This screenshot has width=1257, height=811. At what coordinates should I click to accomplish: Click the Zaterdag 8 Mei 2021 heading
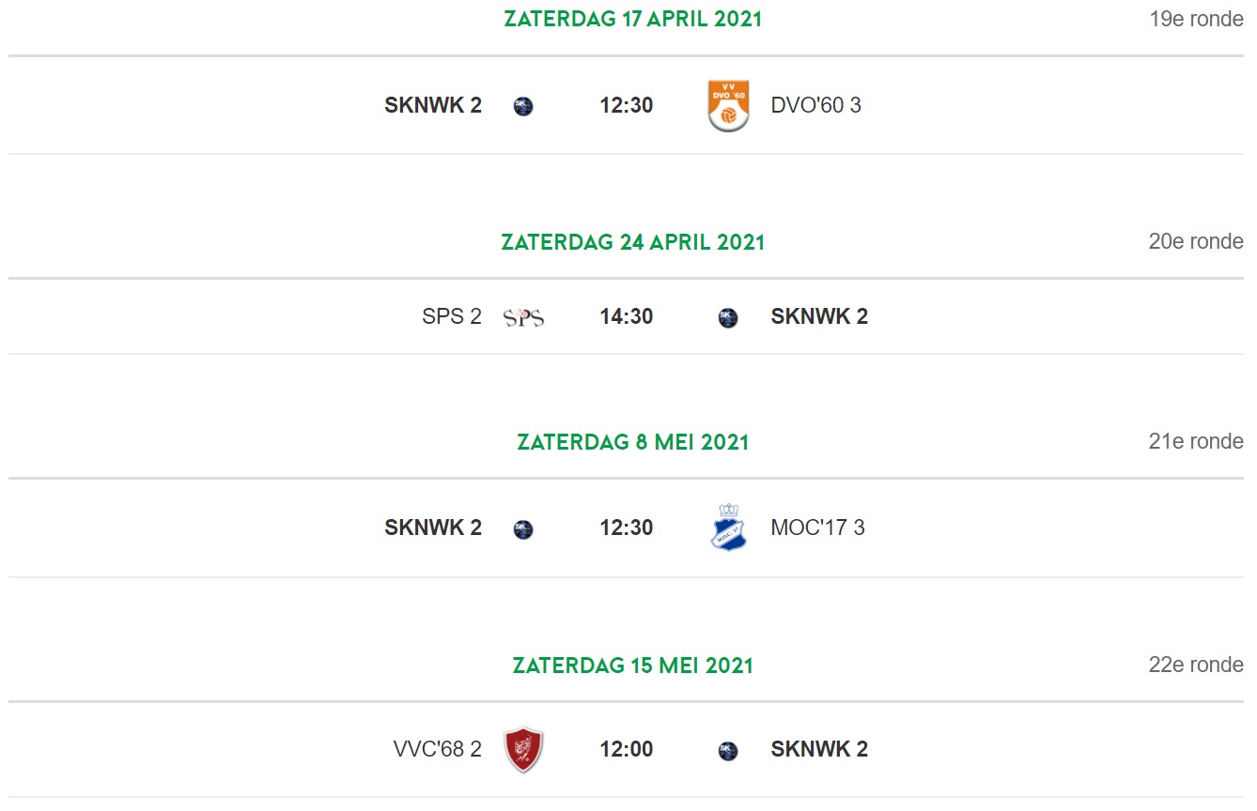(x=633, y=441)
